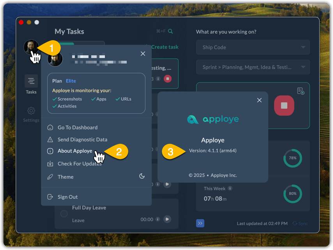Click the profile avatar in the sidebar
333x250 pixels.
click(31, 47)
